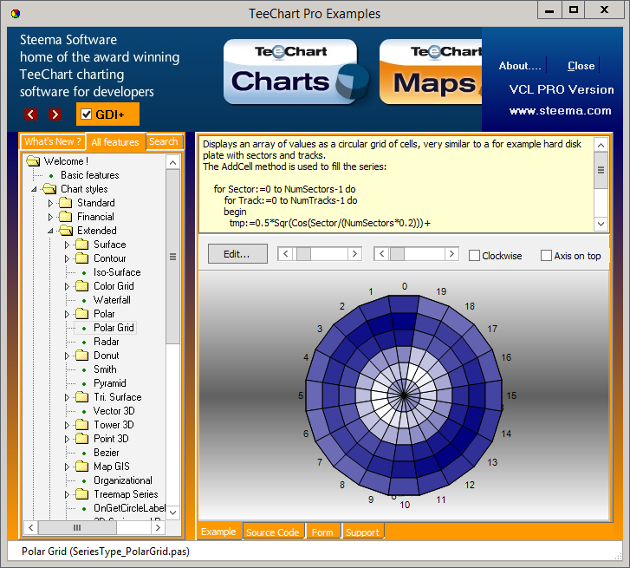Collapse the Chart styles tree node
The height and width of the screenshot is (568, 630).
[x=34, y=189]
